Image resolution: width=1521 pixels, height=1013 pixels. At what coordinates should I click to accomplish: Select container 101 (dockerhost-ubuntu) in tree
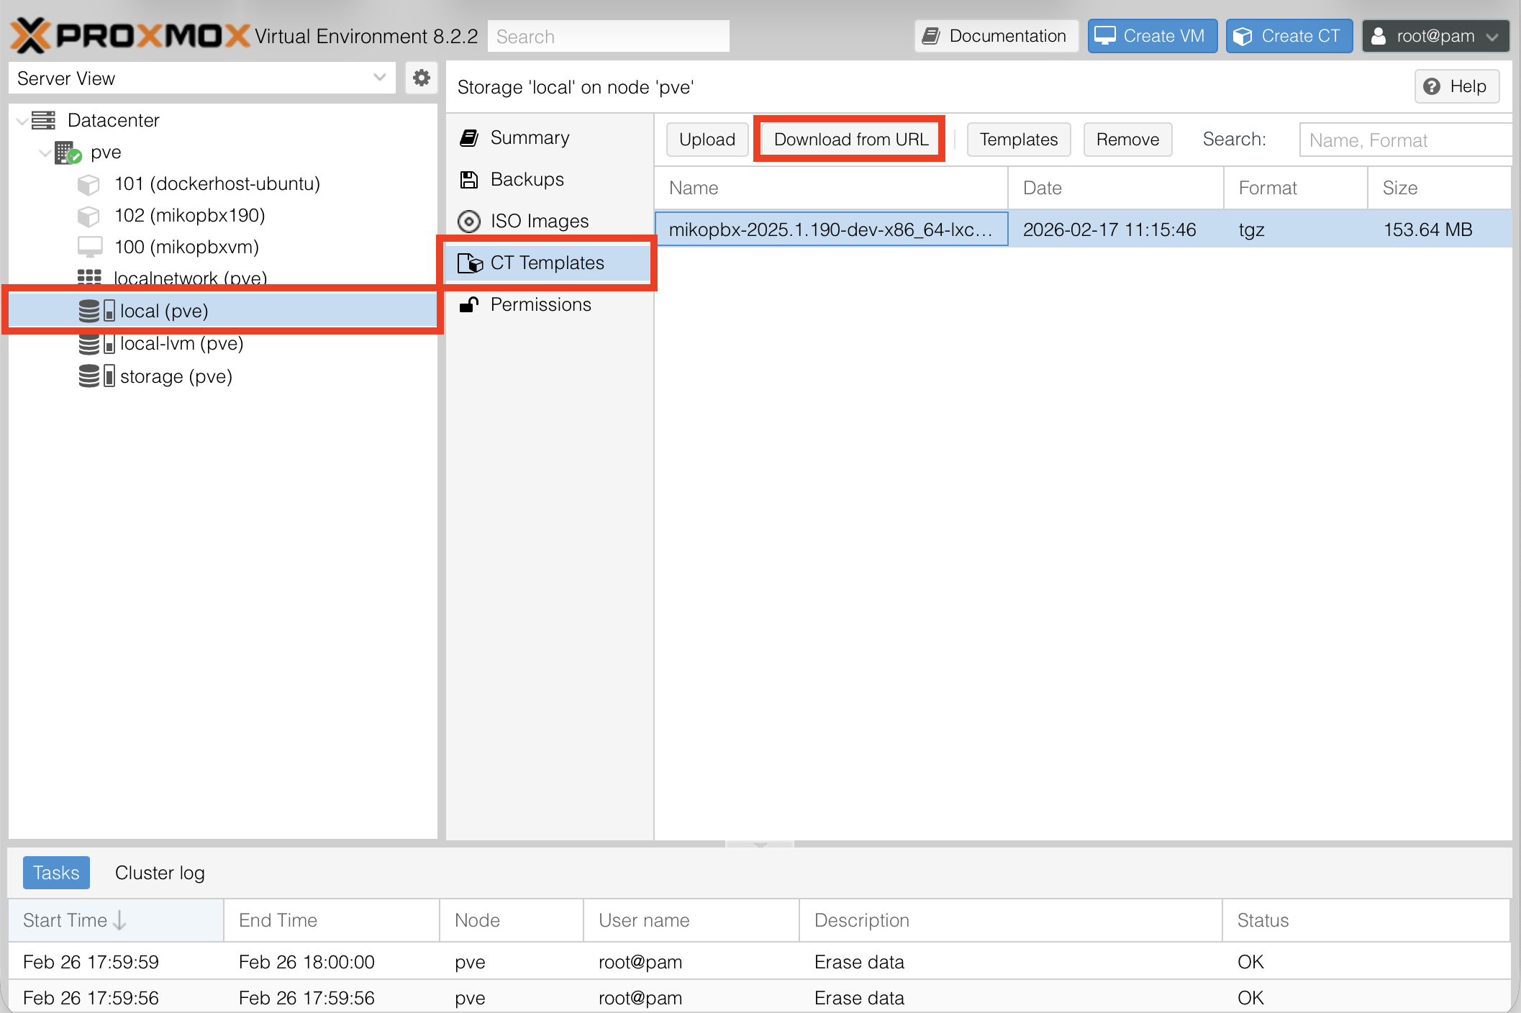(217, 183)
